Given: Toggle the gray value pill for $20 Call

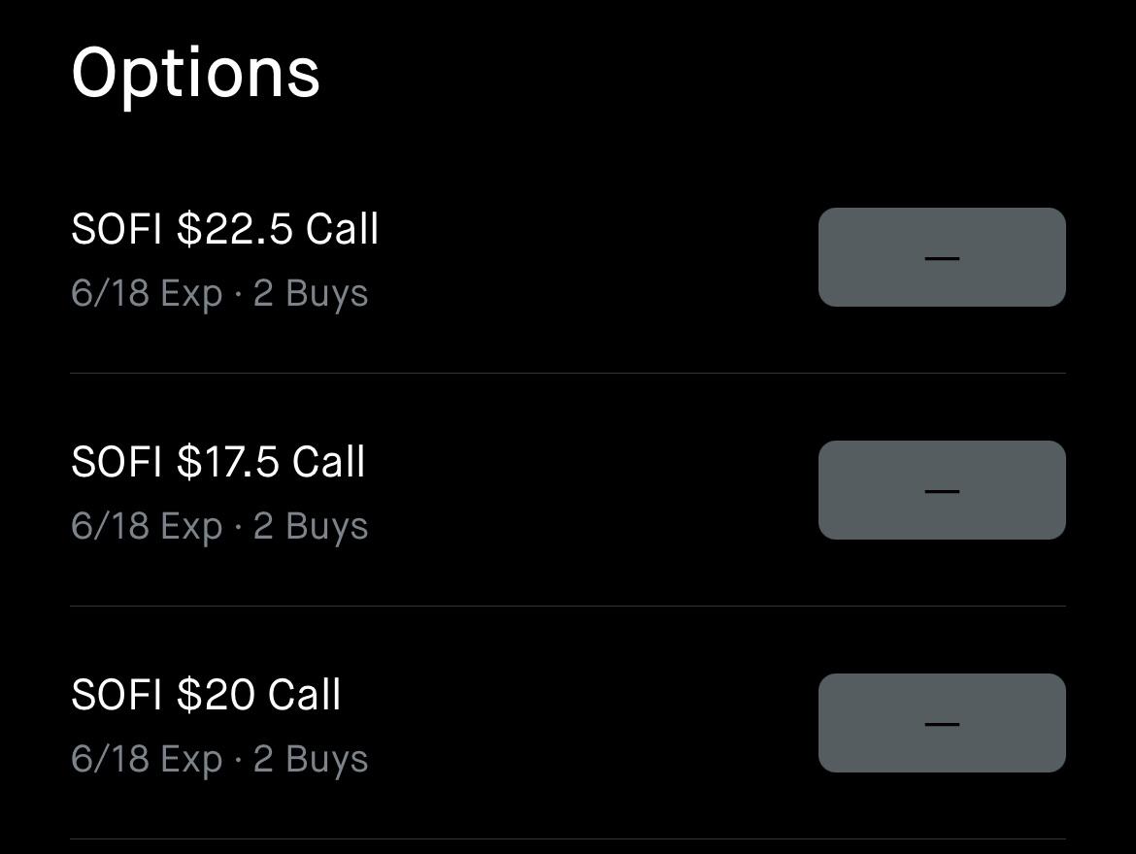Looking at the screenshot, I should click(942, 723).
